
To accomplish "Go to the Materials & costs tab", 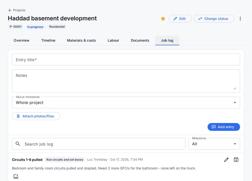I will (x=81, y=40).
